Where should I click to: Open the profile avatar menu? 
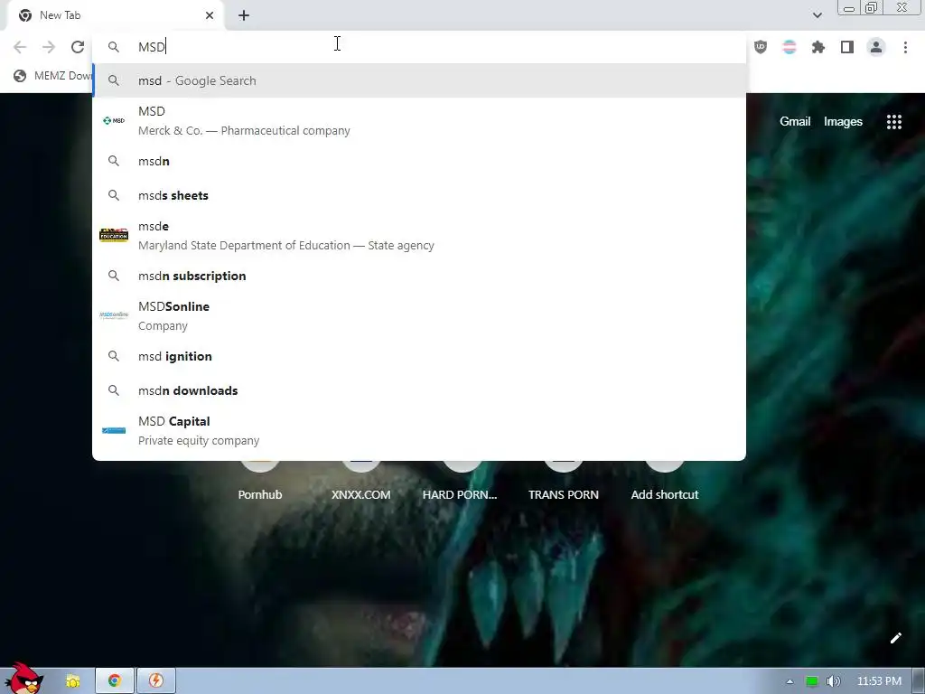(876, 47)
